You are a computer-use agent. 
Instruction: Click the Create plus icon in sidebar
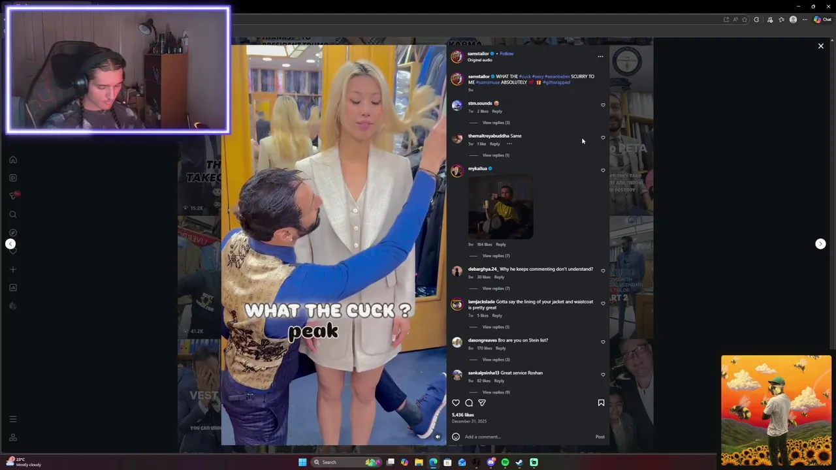click(12, 269)
